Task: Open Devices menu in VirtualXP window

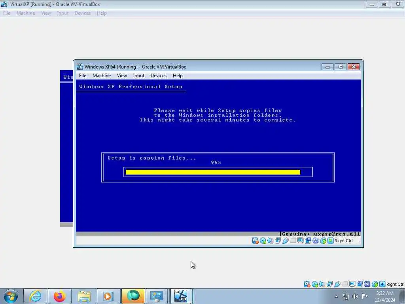Action: [83, 13]
